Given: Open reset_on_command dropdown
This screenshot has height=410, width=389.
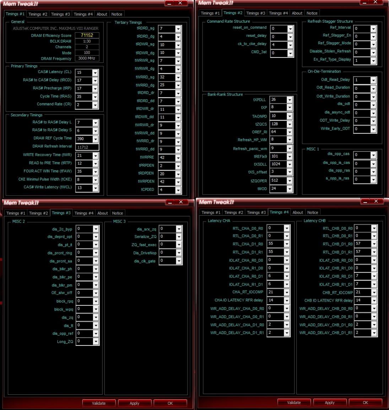Looking at the screenshot, I should tap(290, 29).
